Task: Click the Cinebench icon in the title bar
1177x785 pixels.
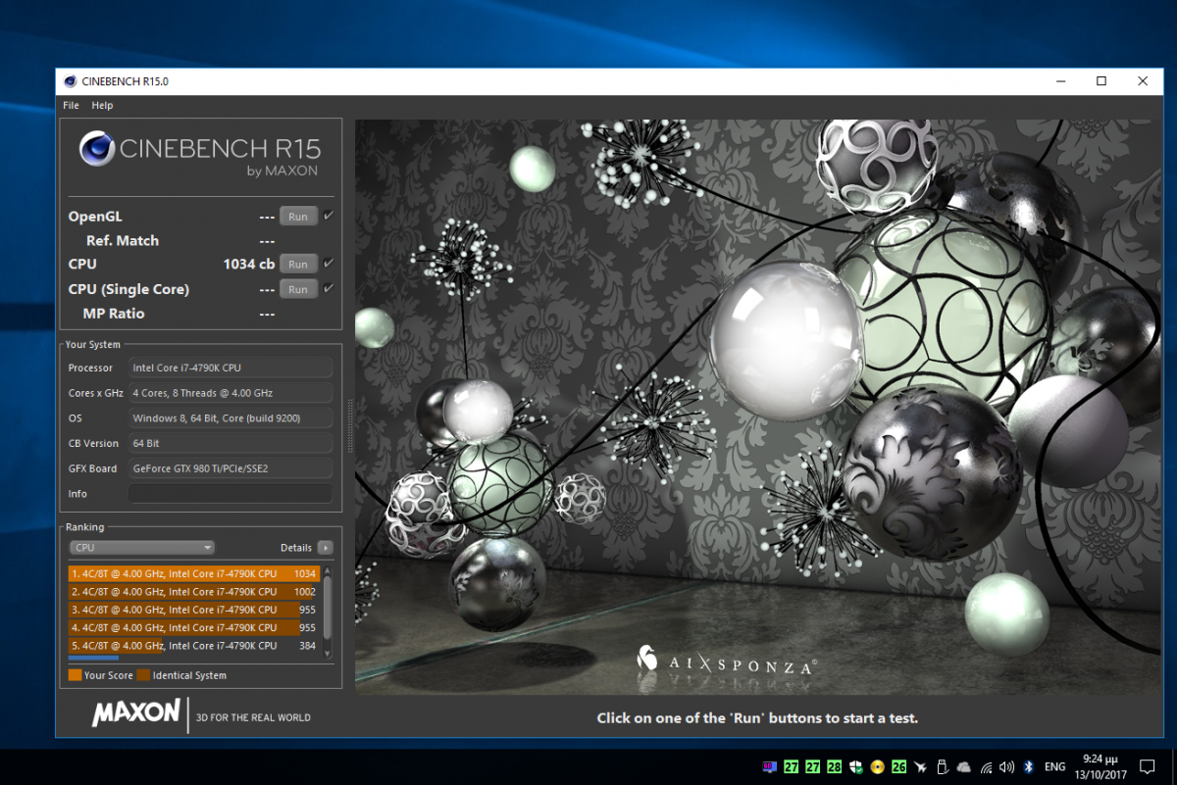Action: tap(70, 81)
